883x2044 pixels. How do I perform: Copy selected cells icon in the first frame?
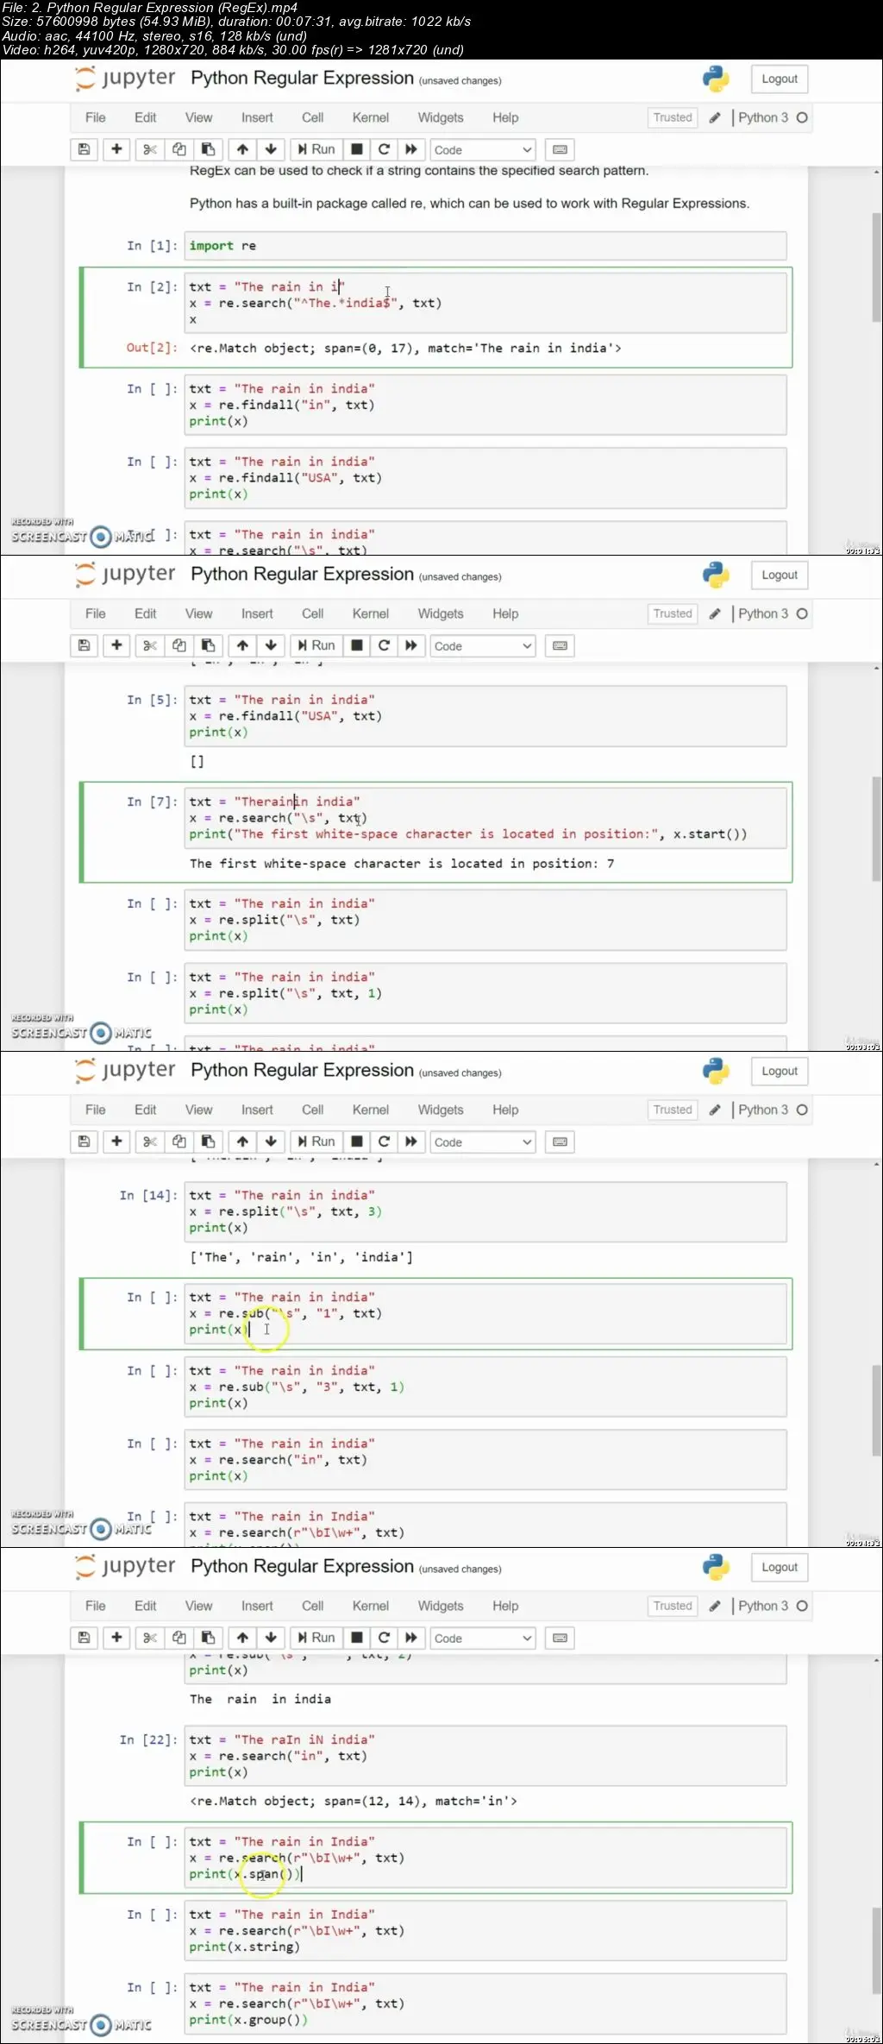(x=178, y=149)
